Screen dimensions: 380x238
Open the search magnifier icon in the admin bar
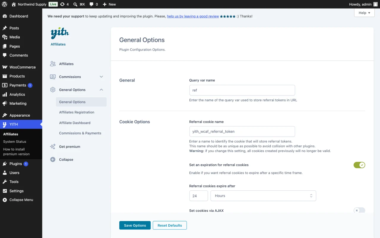(75, 4)
